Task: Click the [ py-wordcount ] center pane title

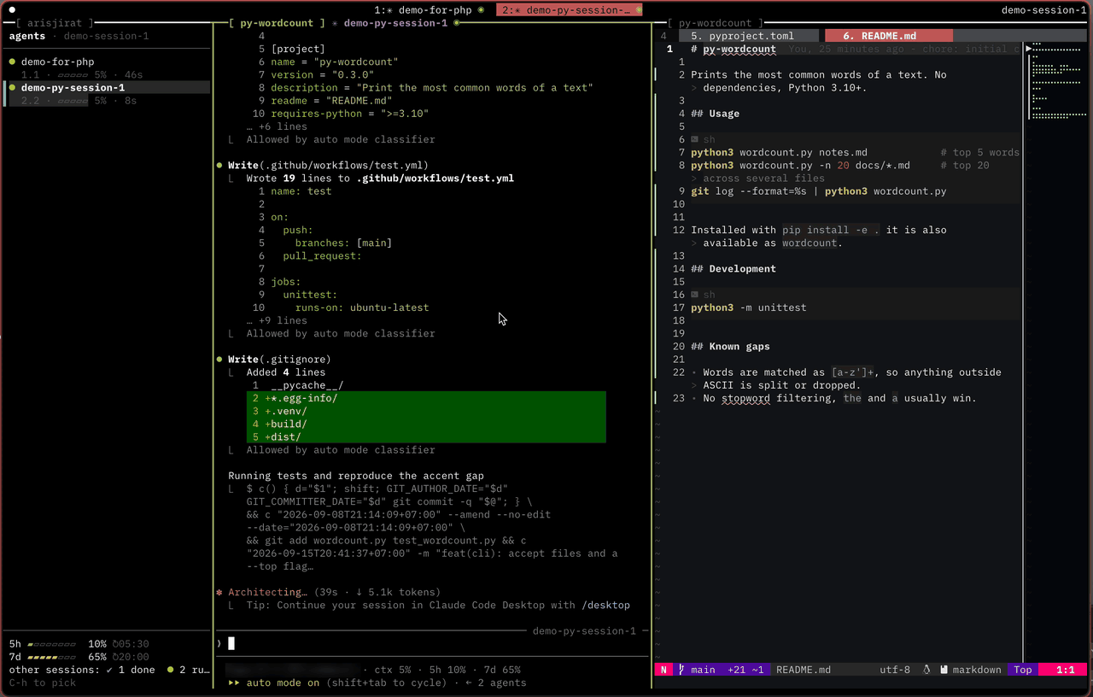Action: pos(277,23)
